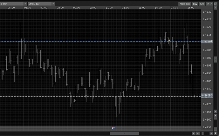Click the arrow beside 5 min
This screenshot has width=219, height=136.
click(25, 4)
